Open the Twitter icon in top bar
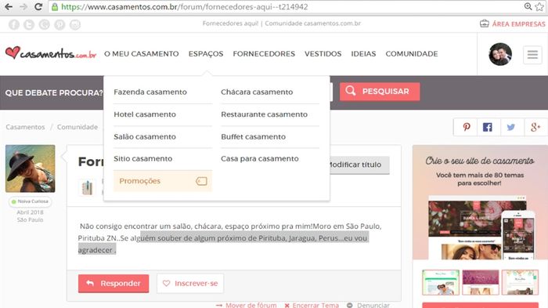 [29, 24]
